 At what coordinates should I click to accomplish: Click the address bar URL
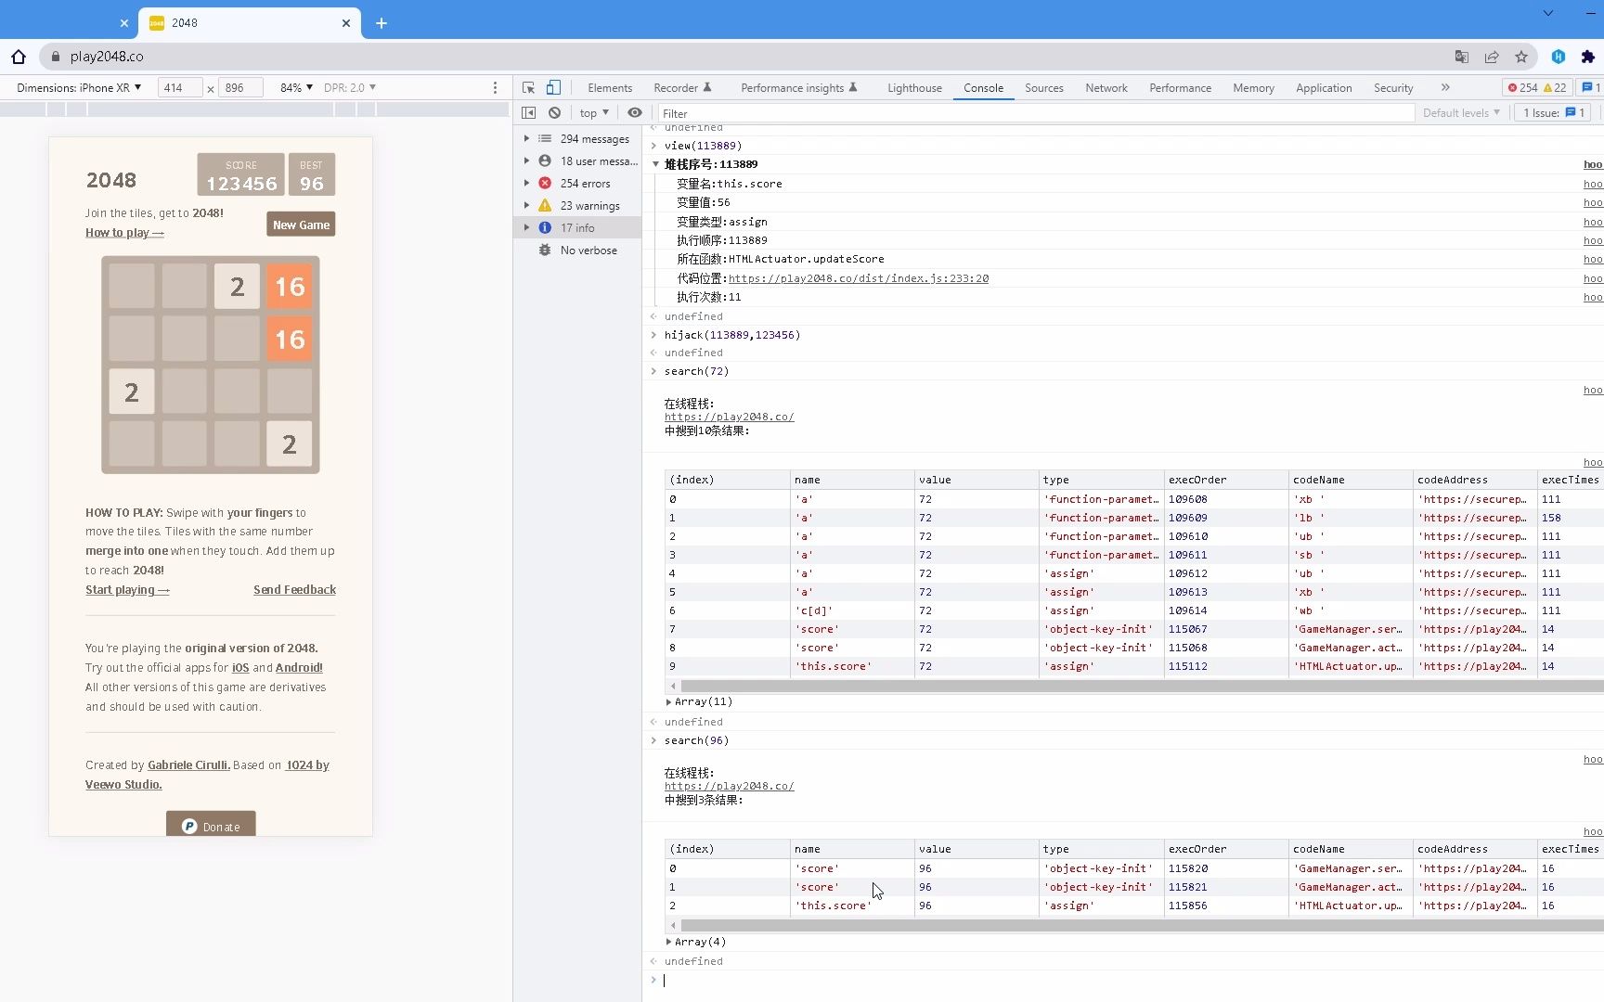[x=107, y=57]
